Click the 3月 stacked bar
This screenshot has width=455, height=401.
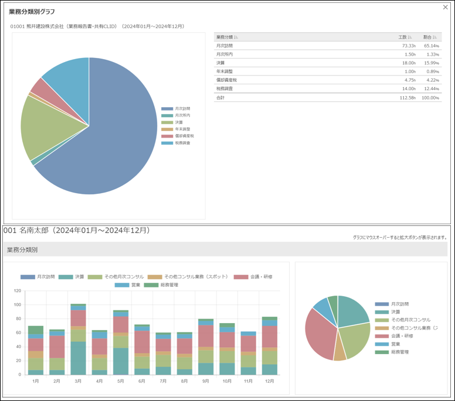point(78,340)
